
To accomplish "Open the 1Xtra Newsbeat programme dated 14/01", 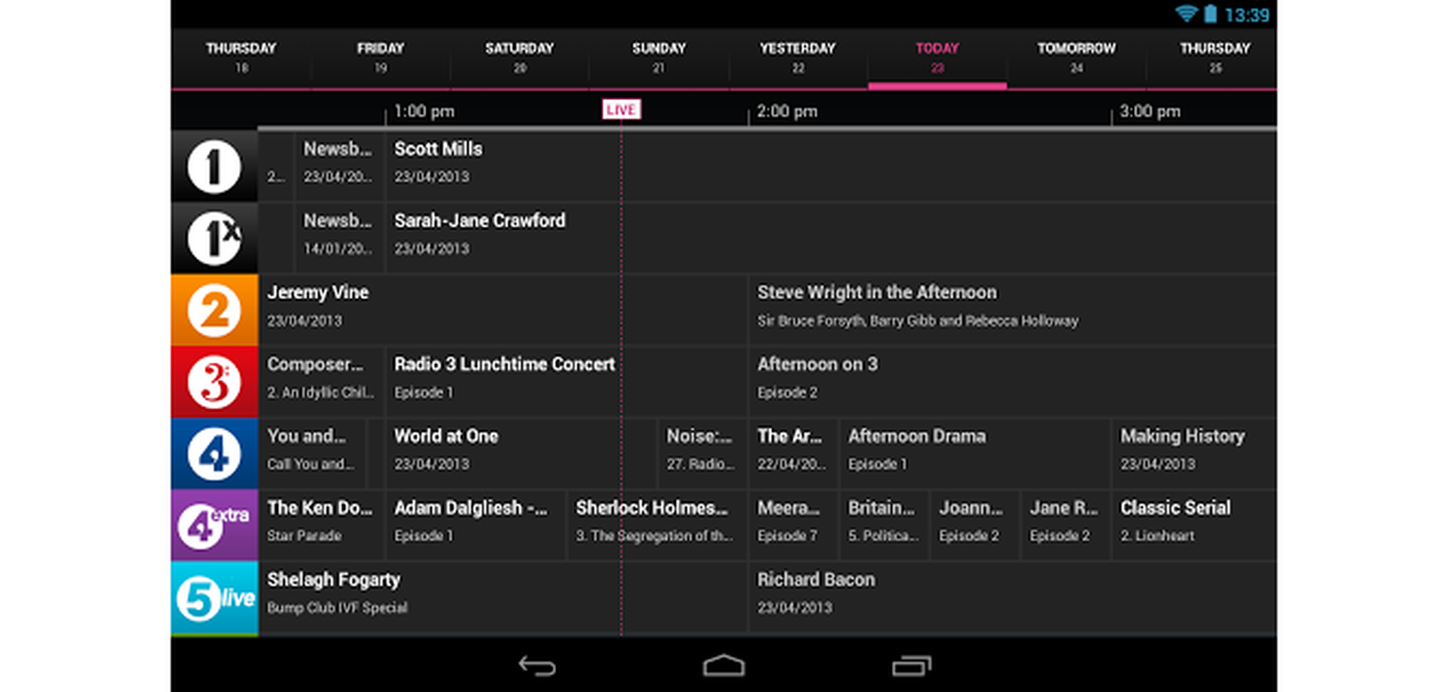I will [x=339, y=239].
